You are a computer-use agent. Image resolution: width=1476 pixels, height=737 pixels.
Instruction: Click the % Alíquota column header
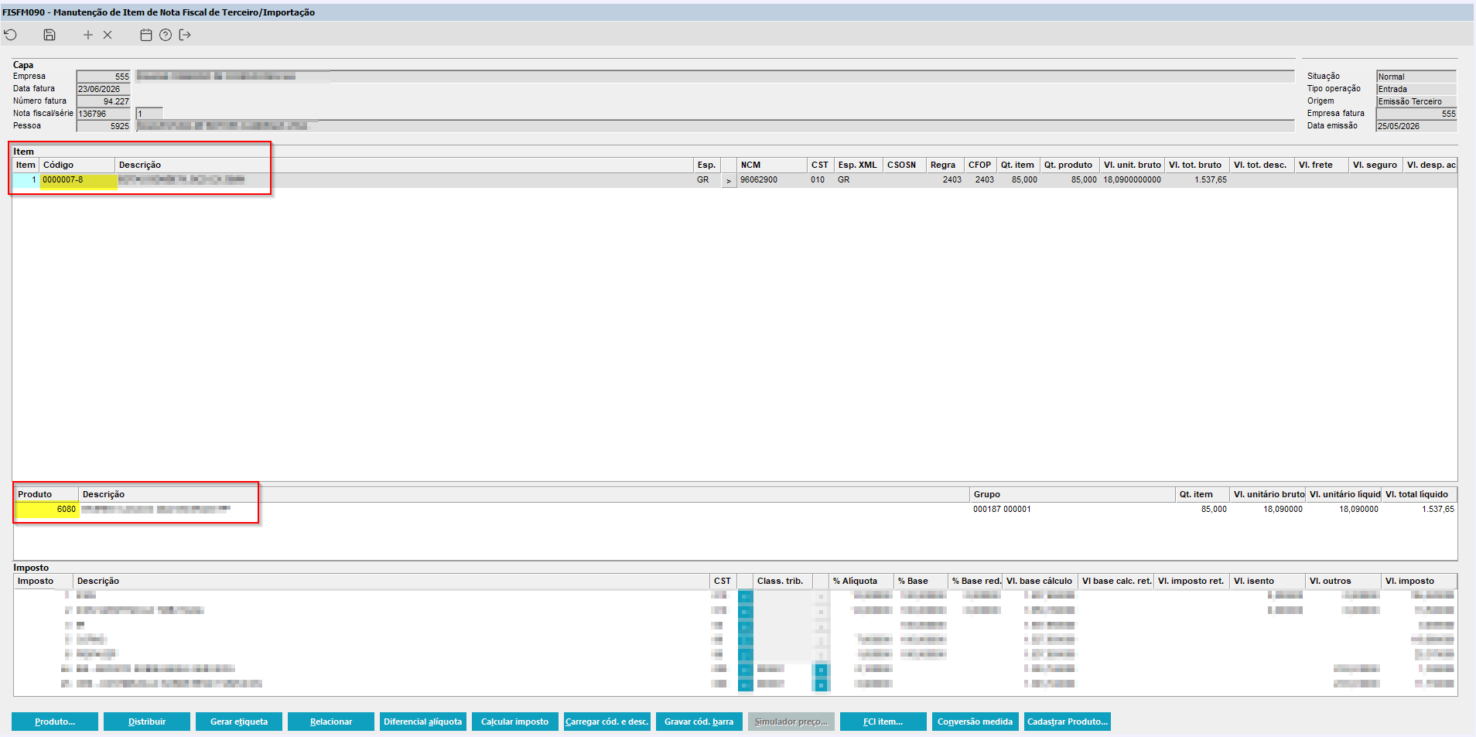point(861,581)
